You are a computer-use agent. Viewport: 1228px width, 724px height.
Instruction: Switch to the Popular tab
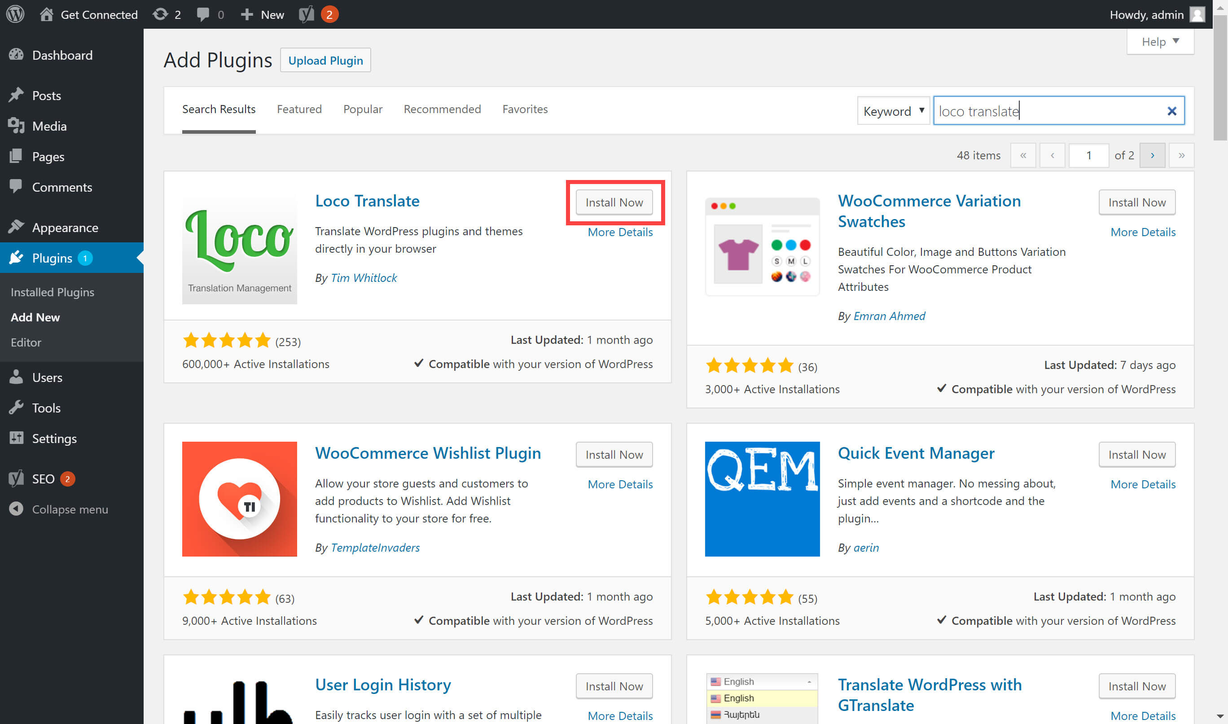coord(362,109)
